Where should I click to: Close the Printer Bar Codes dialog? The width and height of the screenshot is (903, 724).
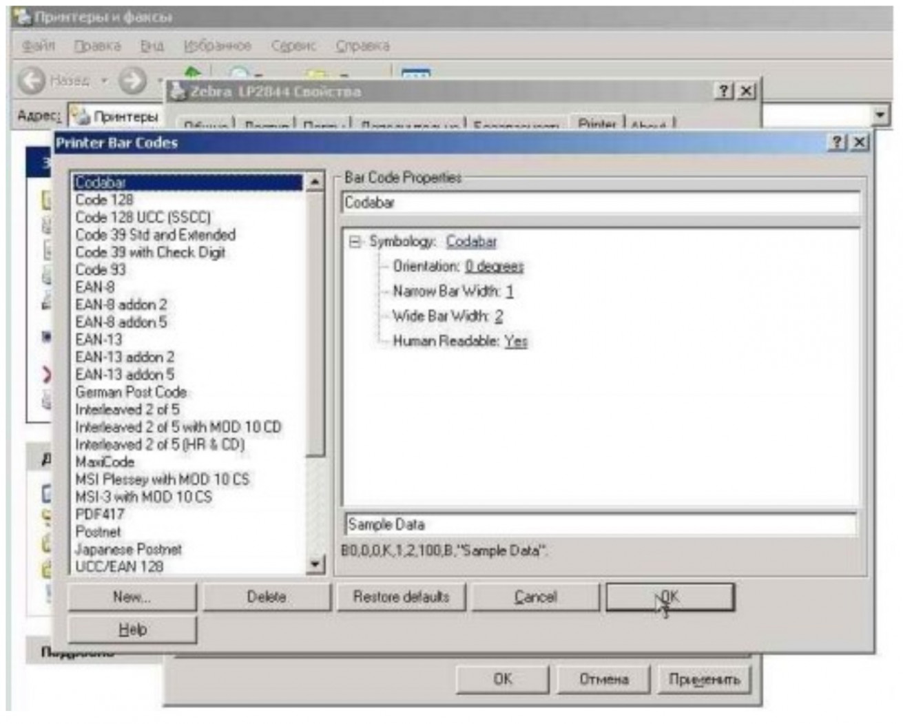[x=859, y=143]
